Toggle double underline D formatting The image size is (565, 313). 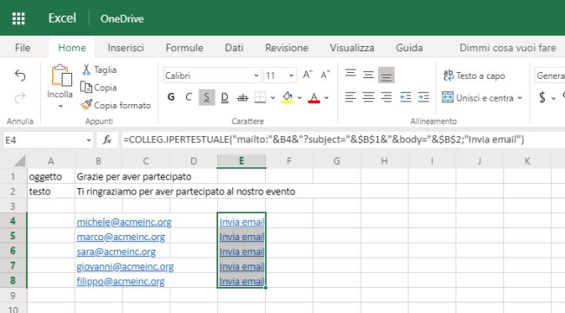point(224,97)
